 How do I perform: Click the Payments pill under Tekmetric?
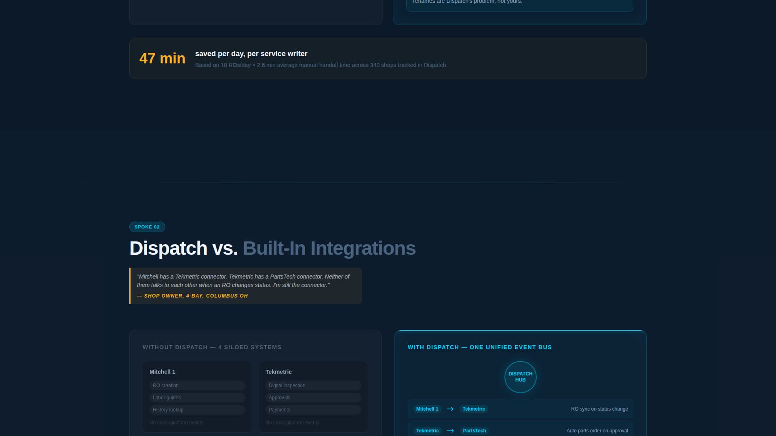coord(313,409)
